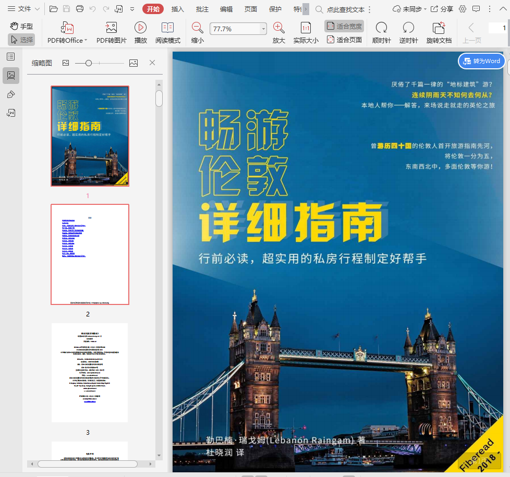Screen dimensions: 510x477
Task: Open 阅读模式 reading mode
Action: pyautogui.click(x=167, y=28)
